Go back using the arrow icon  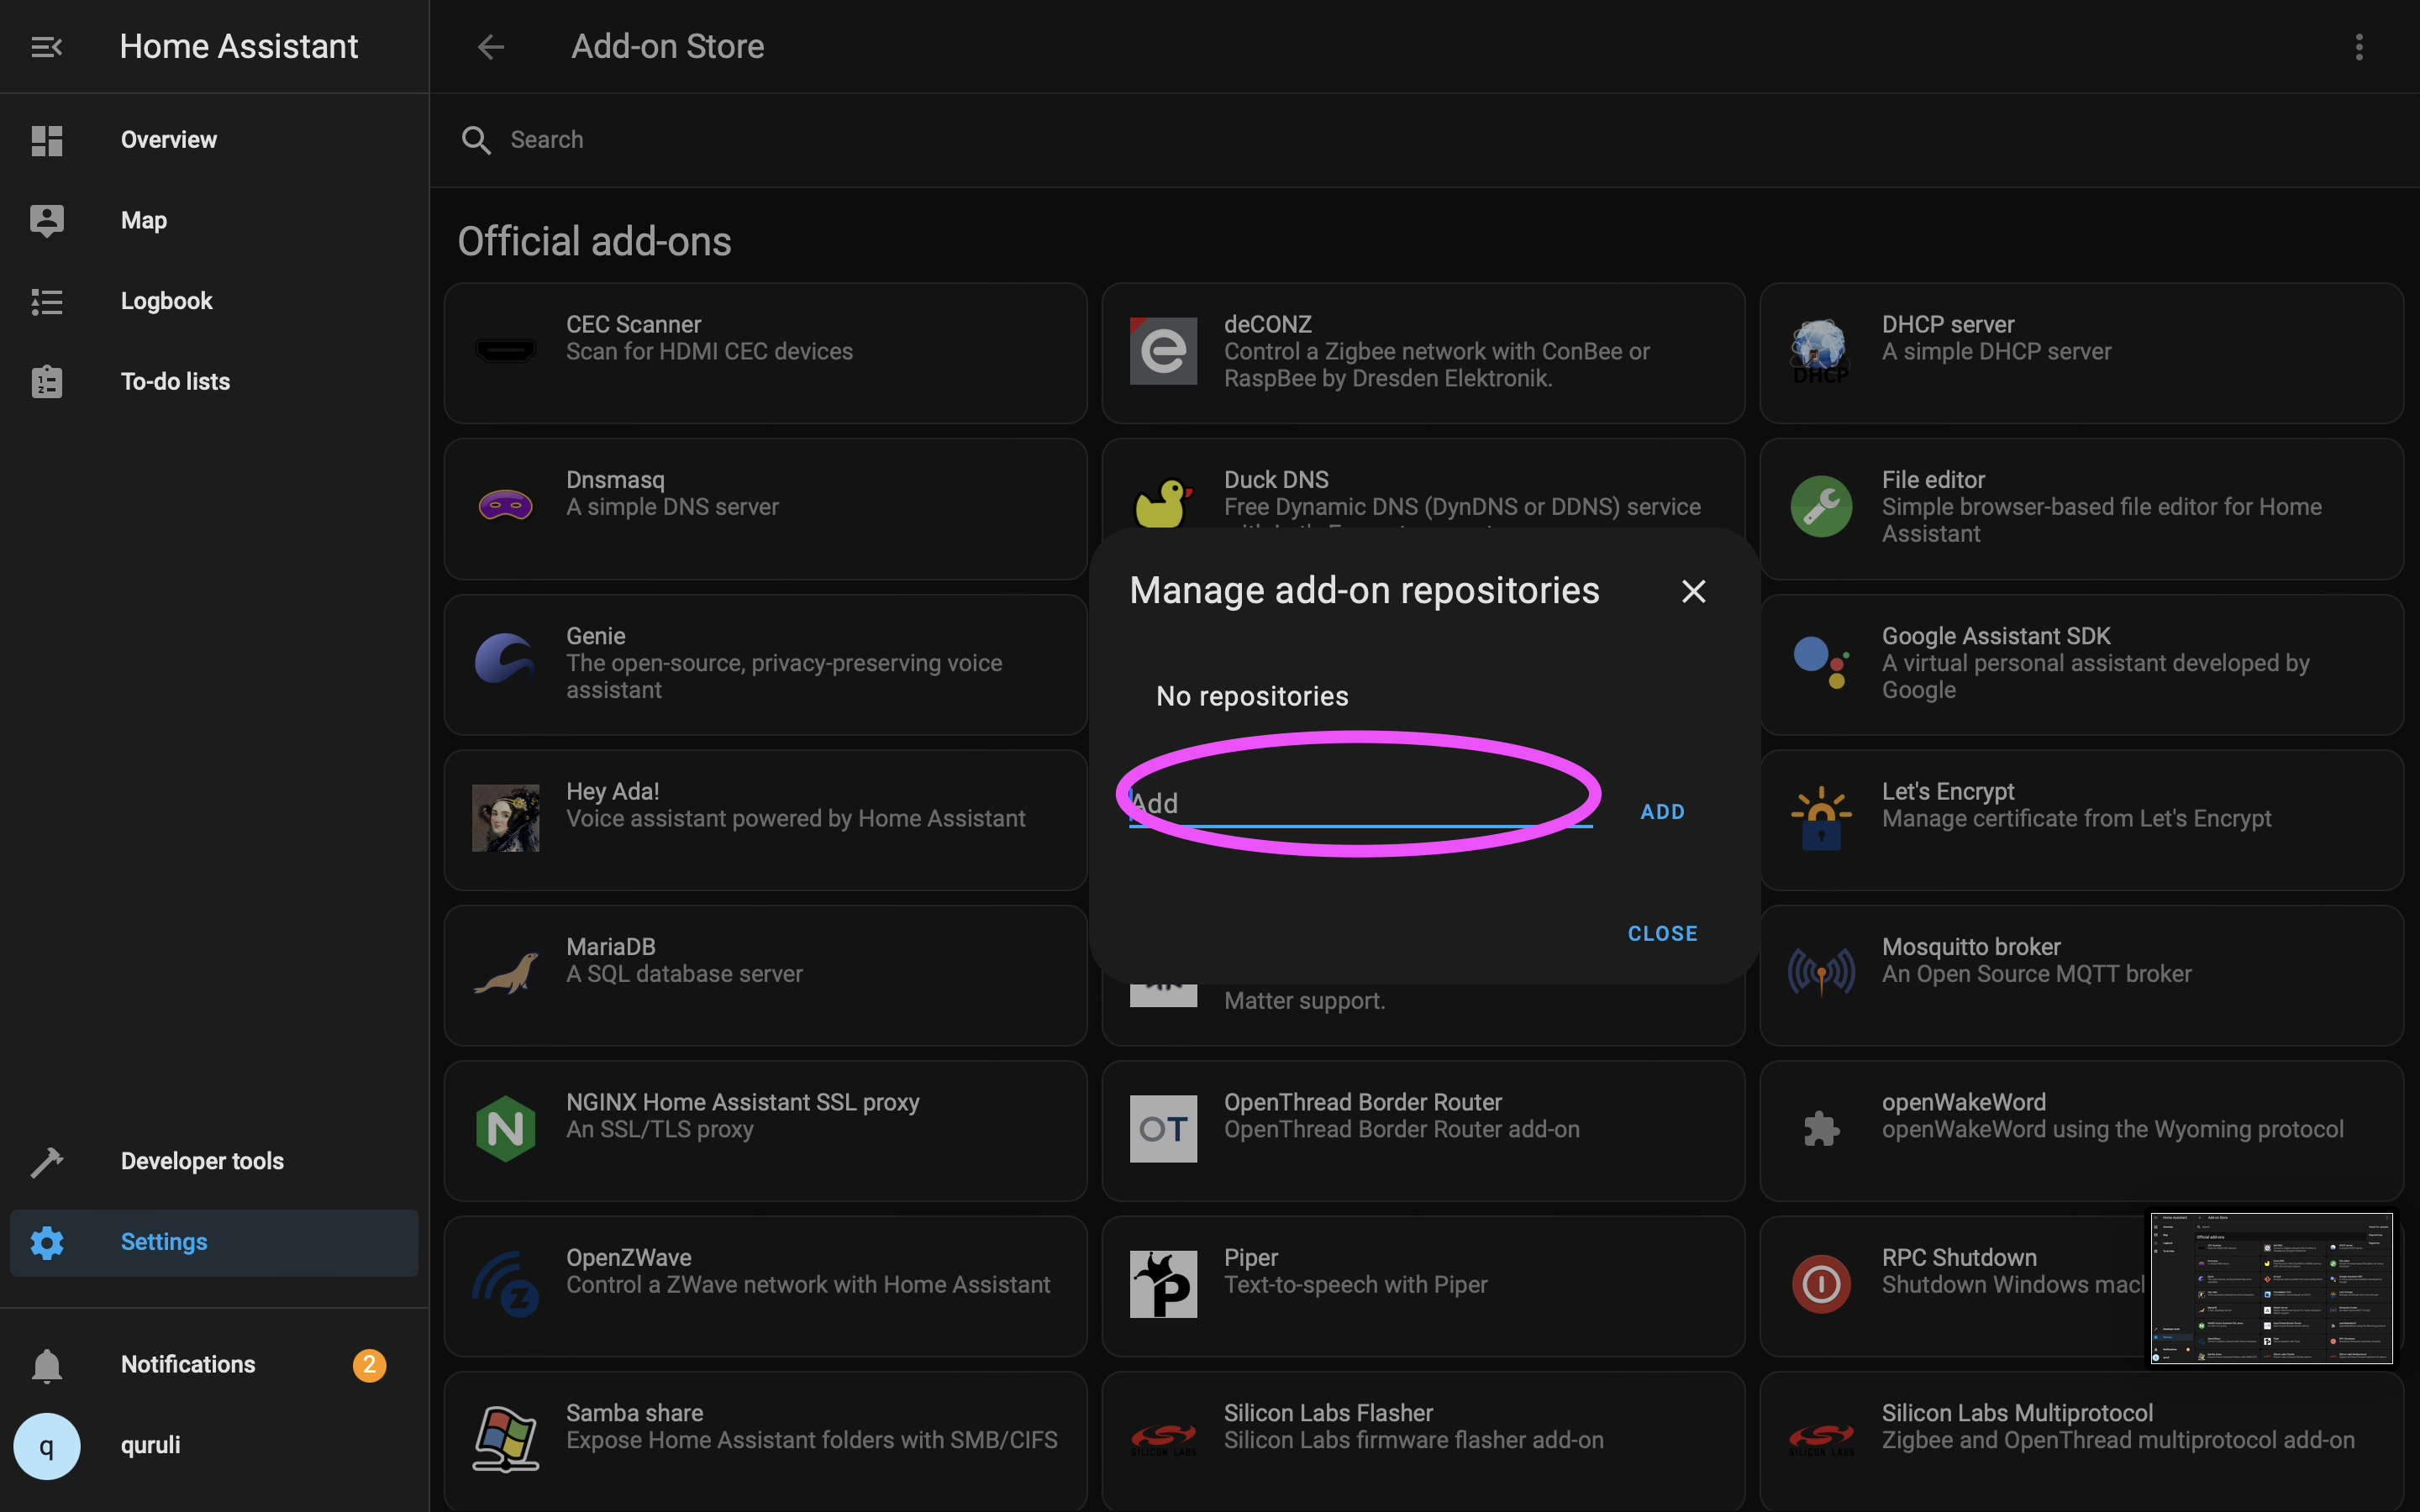(491, 47)
